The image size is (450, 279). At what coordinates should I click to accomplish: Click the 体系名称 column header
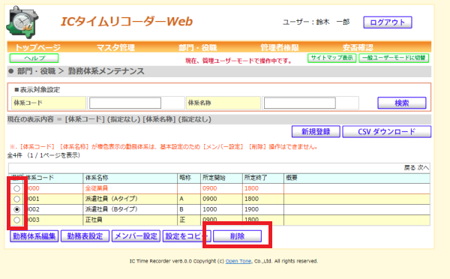click(x=130, y=178)
